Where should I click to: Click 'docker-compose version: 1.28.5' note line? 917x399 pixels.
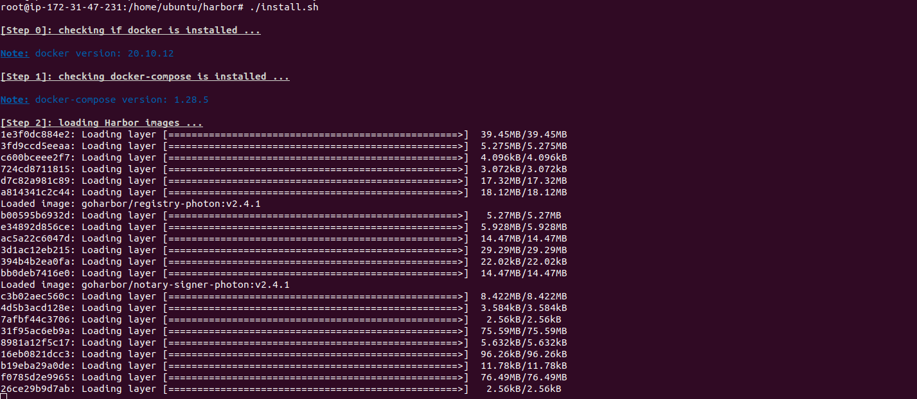tap(121, 100)
